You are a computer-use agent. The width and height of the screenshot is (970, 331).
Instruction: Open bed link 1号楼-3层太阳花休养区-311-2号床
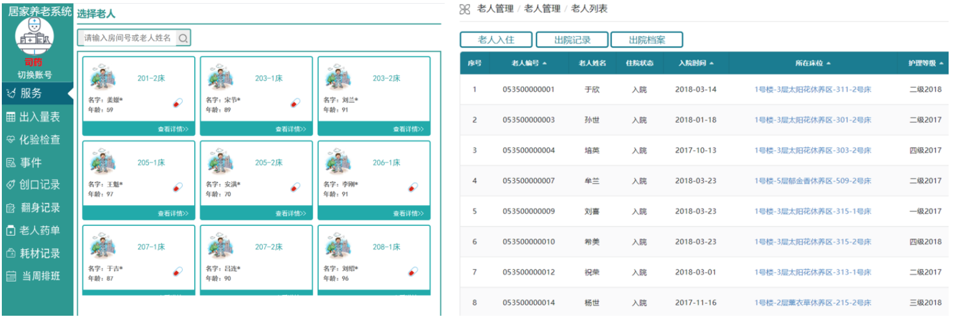pyautogui.click(x=812, y=90)
